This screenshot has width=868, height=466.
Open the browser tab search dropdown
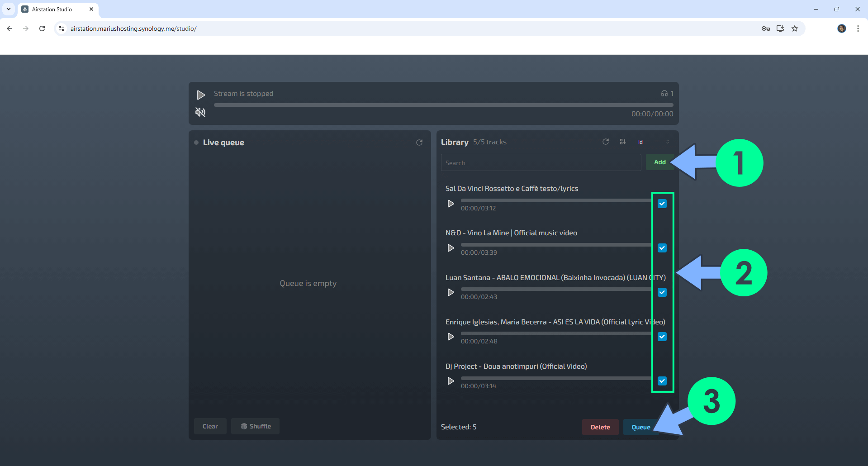coord(8,9)
